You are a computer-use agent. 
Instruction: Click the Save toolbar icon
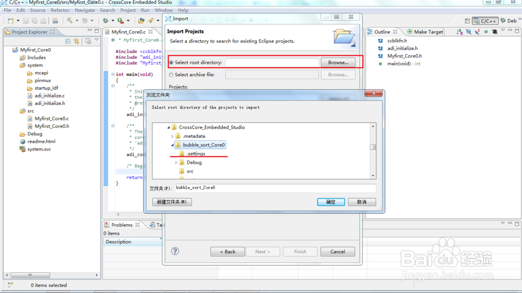point(26,21)
